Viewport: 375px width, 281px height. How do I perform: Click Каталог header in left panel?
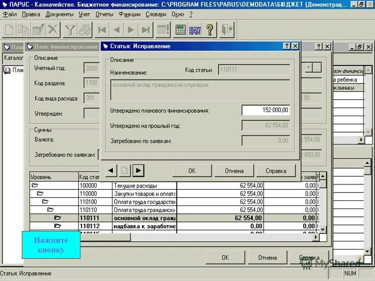pos(14,58)
